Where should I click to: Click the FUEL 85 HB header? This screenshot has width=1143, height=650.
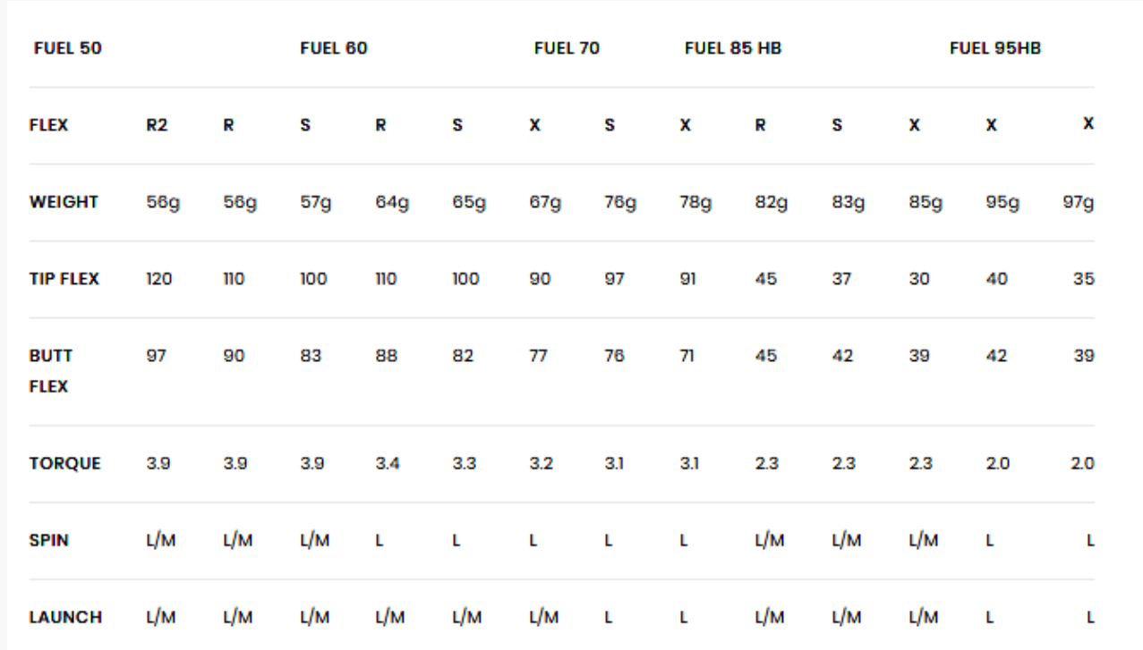[x=733, y=48]
